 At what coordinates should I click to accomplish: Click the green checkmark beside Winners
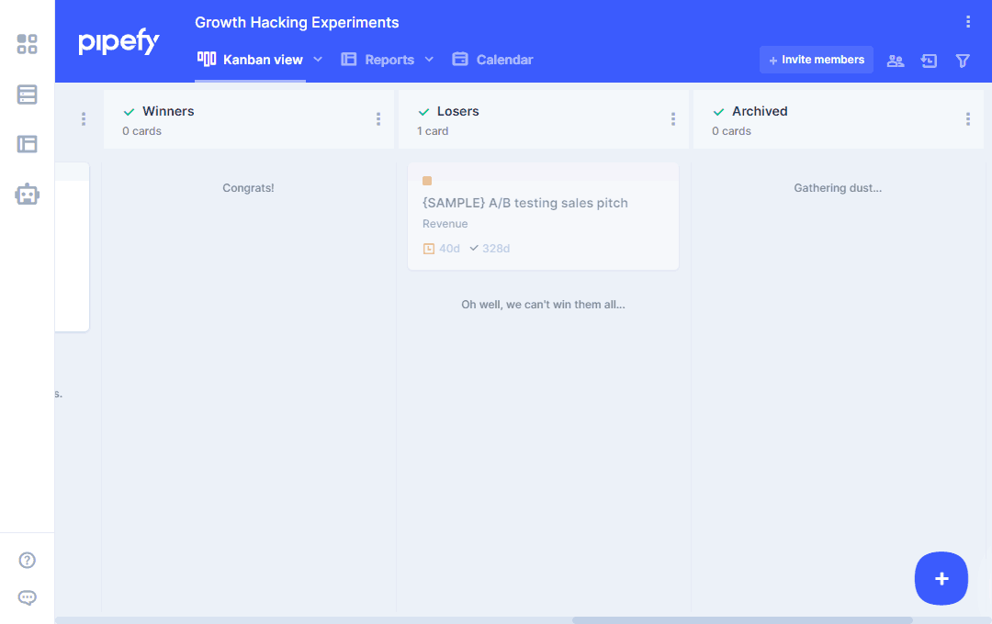pyautogui.click(x=129, y=112)
